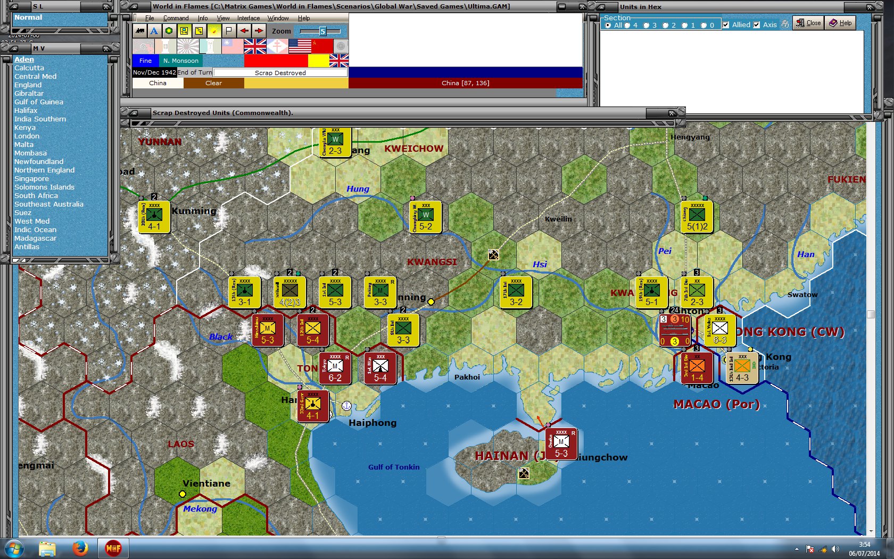
Task: Click the padlock icon in Units in Hex
Action: tap(785, 24)
